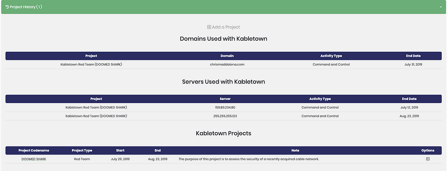Open the options dropdown for DOOMED SHARK

(x=428, y=159)
